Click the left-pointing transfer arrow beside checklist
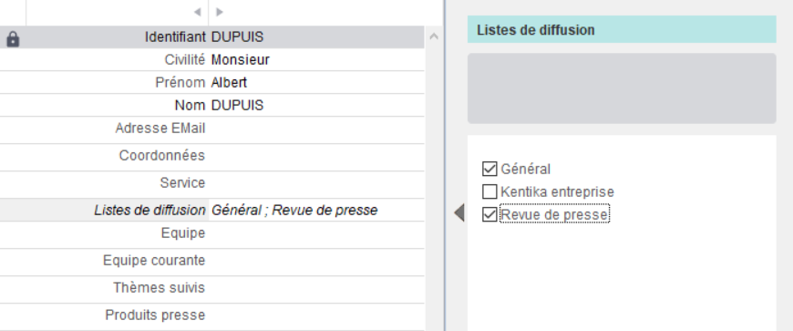793x331 pixels. point(459,212)
